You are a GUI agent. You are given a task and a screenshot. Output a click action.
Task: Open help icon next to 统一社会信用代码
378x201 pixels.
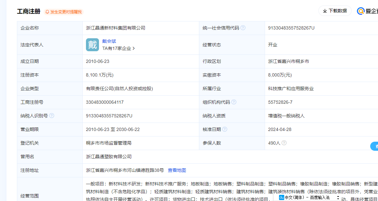pos(243,28)
